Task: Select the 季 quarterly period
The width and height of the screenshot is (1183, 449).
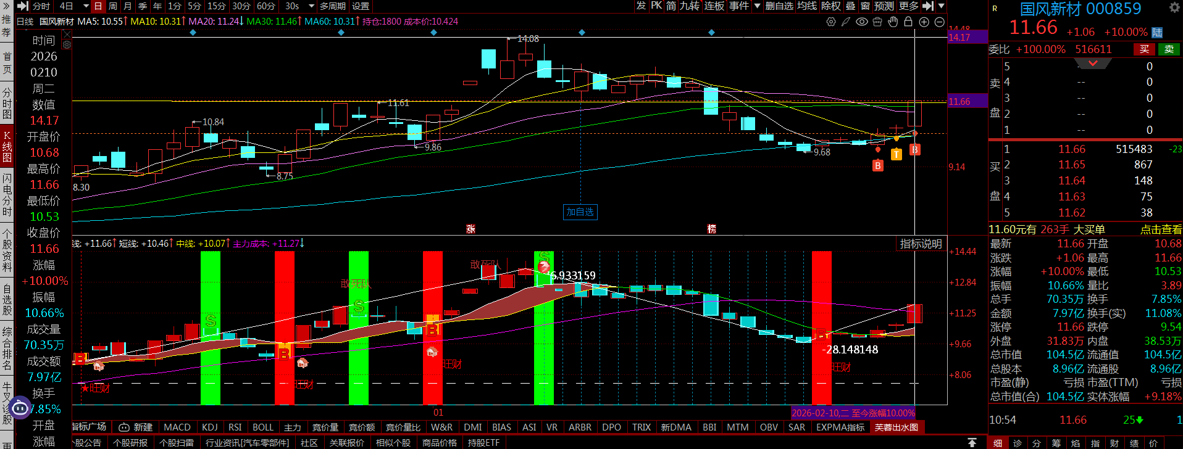Action: [143, 6]
